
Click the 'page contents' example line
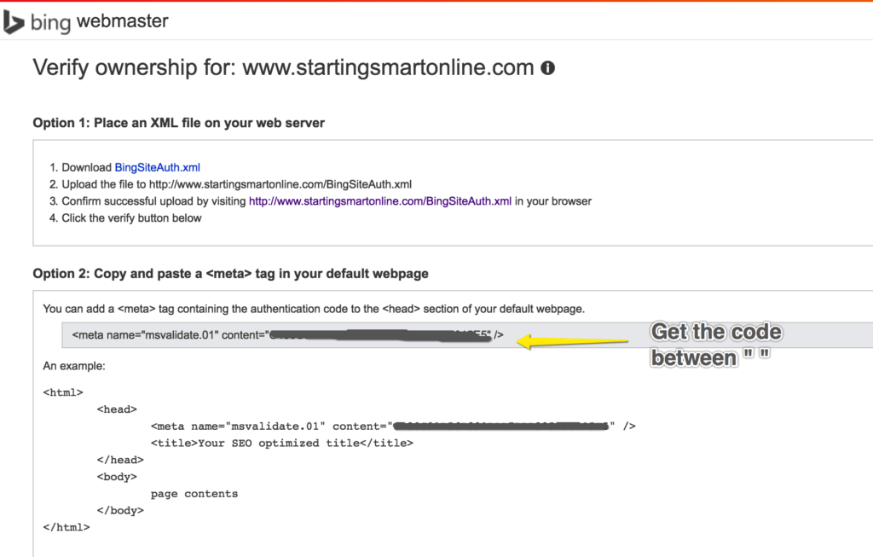pyautogui.click(x=194, y=494)
